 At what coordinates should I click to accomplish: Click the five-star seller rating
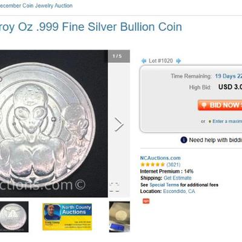tap(152, 165)
